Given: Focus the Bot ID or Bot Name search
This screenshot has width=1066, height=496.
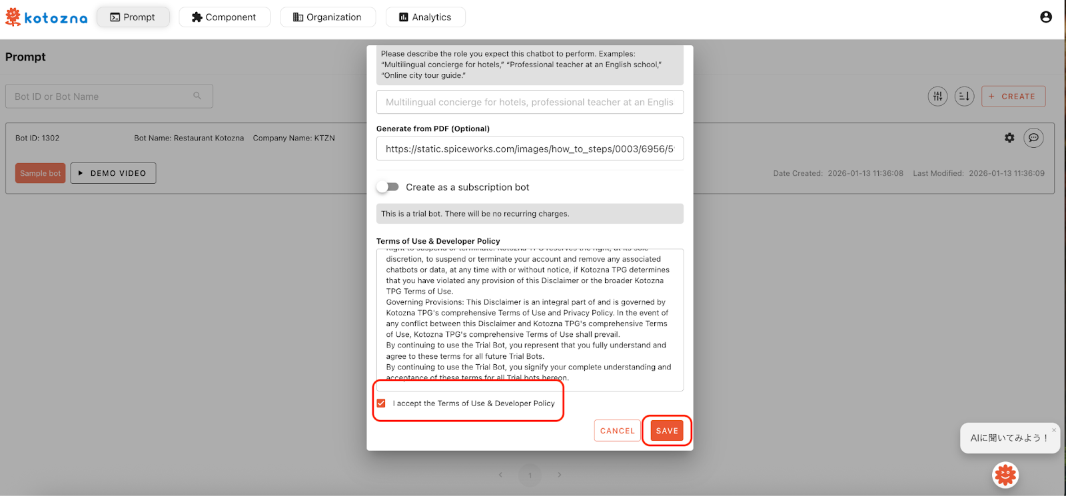Looking at the screenshot, I should pyautogui.click(x=109, y=97).
